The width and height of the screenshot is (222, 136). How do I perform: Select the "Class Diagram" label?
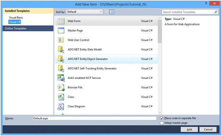(76, 106)
